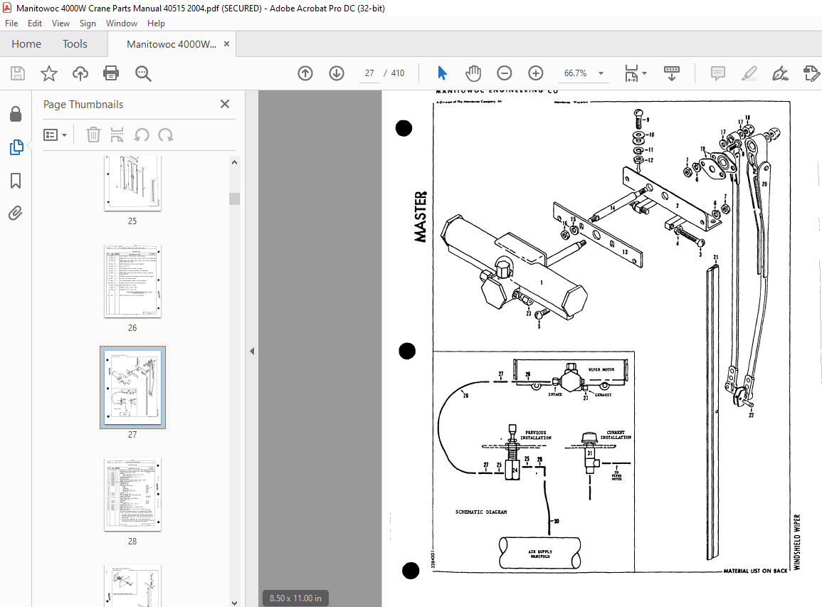Select the Manitowoc 4000W document tab

(x=172, y=44)
